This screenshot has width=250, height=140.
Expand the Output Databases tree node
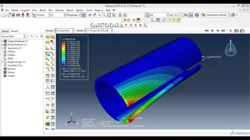tap(2, 41)
